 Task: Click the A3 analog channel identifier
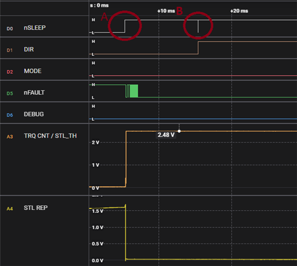pos(10,137)
